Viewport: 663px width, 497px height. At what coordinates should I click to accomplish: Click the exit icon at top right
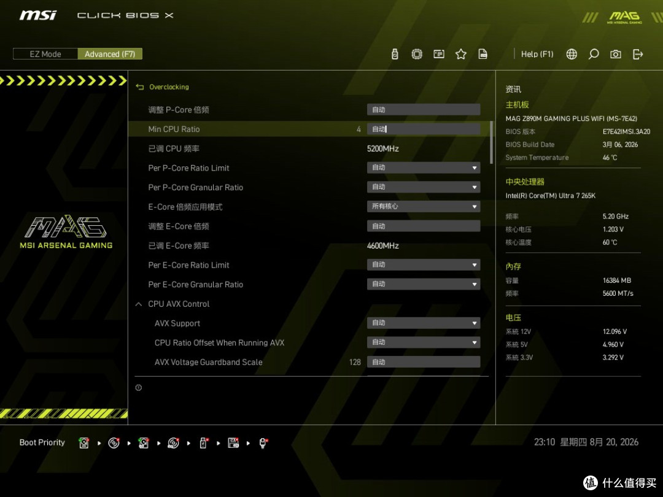click(x=638, y=54)
